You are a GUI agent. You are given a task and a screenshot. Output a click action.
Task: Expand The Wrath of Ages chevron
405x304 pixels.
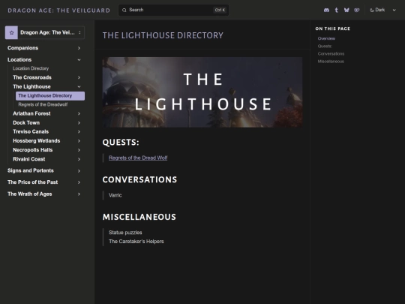pyautogui.click(x=79, y=194)
